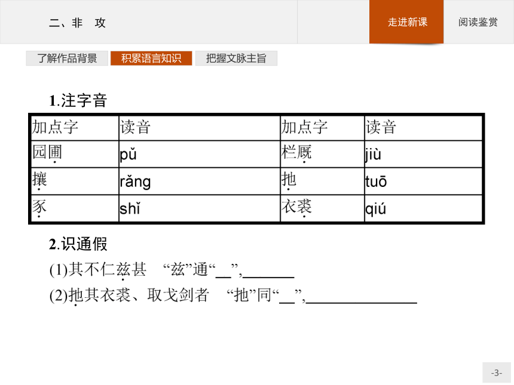Switch to the 阅读鉴赏 tab
The width and height of the screenshot is (514, 385).
pyautogui.click(x=478, y=22)
